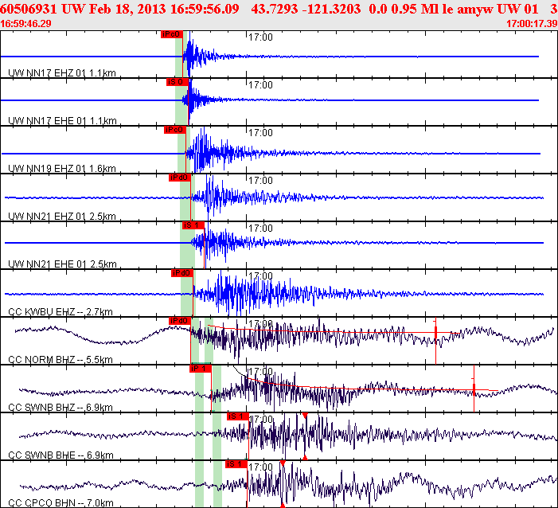Click the S pick flag on SWNB BHE trace
This screenshot has width=558, height=508.
point(236,416)
